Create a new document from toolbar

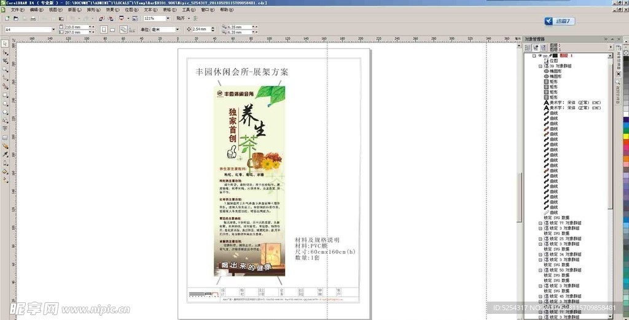point(7,18)
